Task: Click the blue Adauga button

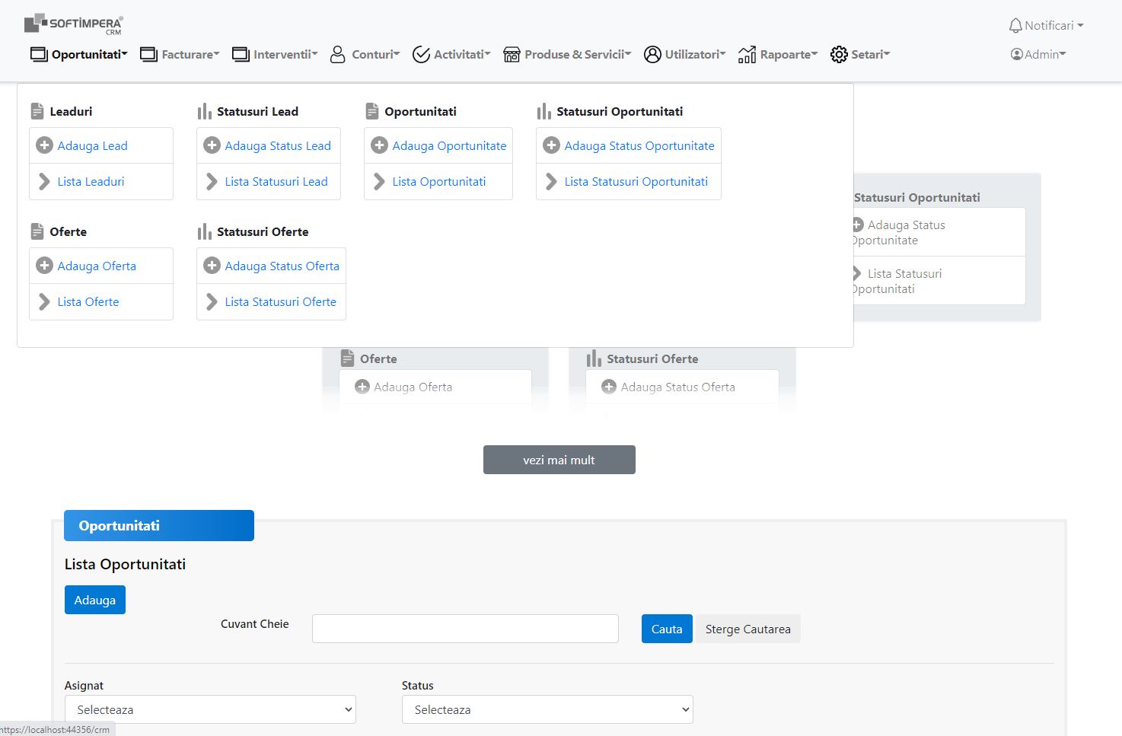Action: click(95, 600)
